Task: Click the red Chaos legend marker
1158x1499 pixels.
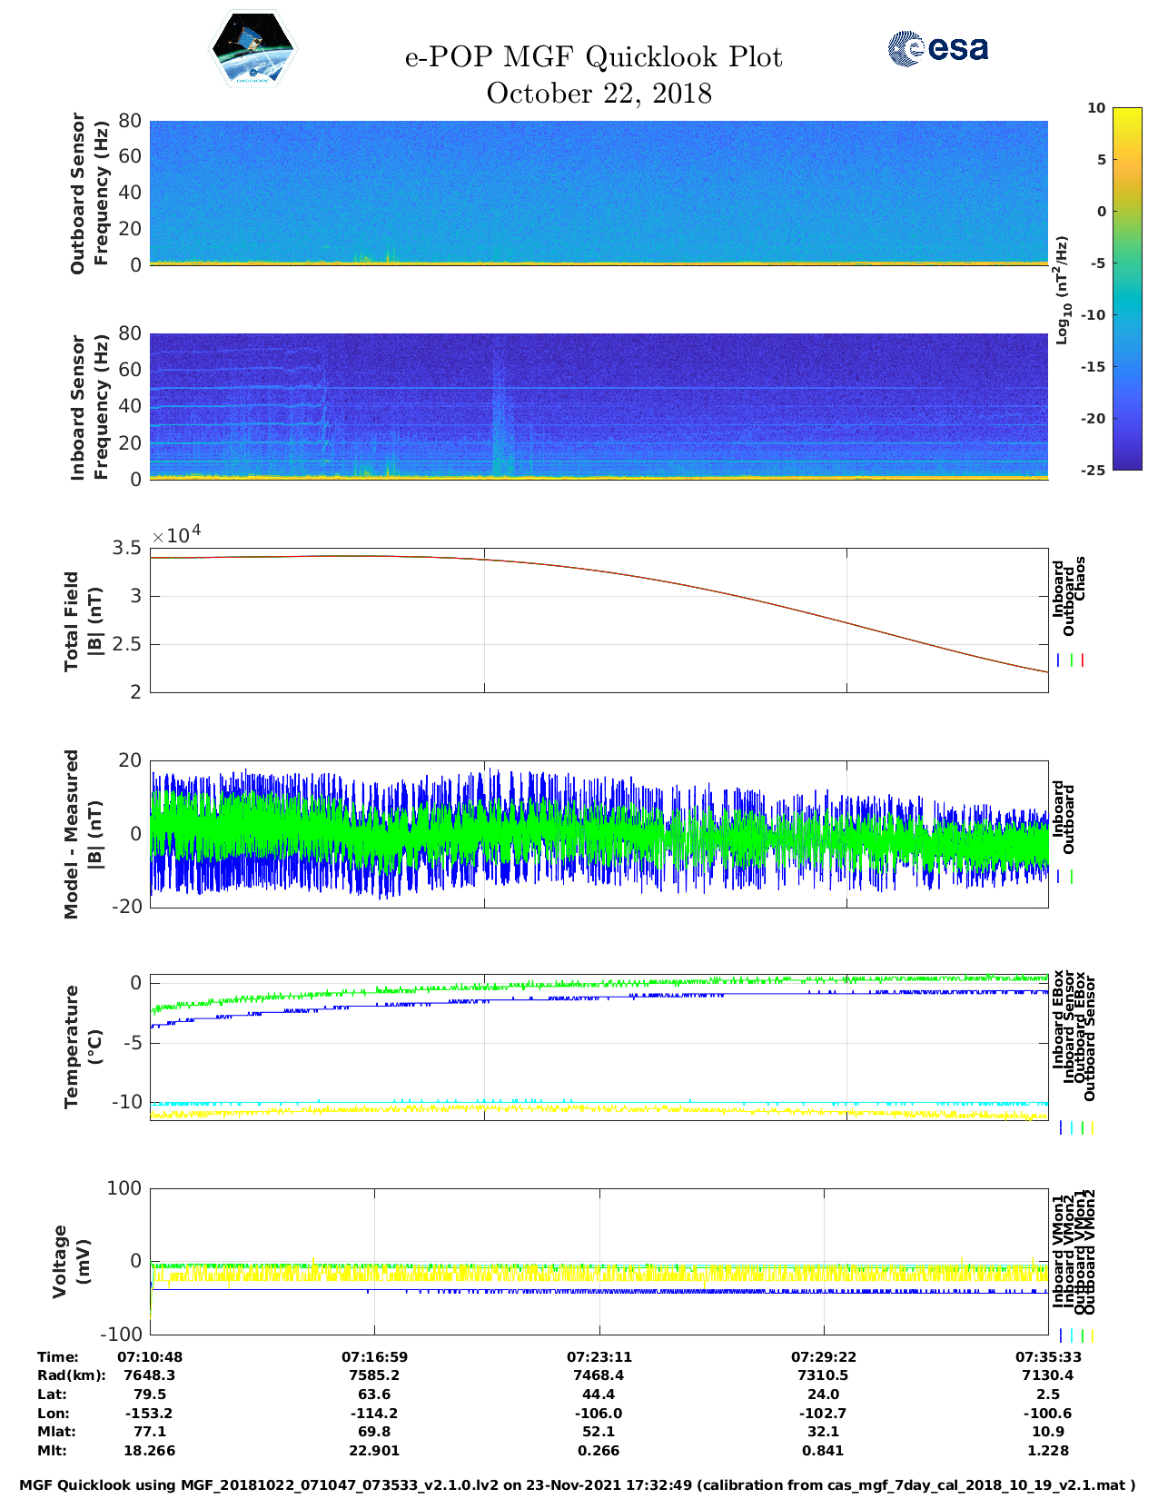Action: 1083,660
